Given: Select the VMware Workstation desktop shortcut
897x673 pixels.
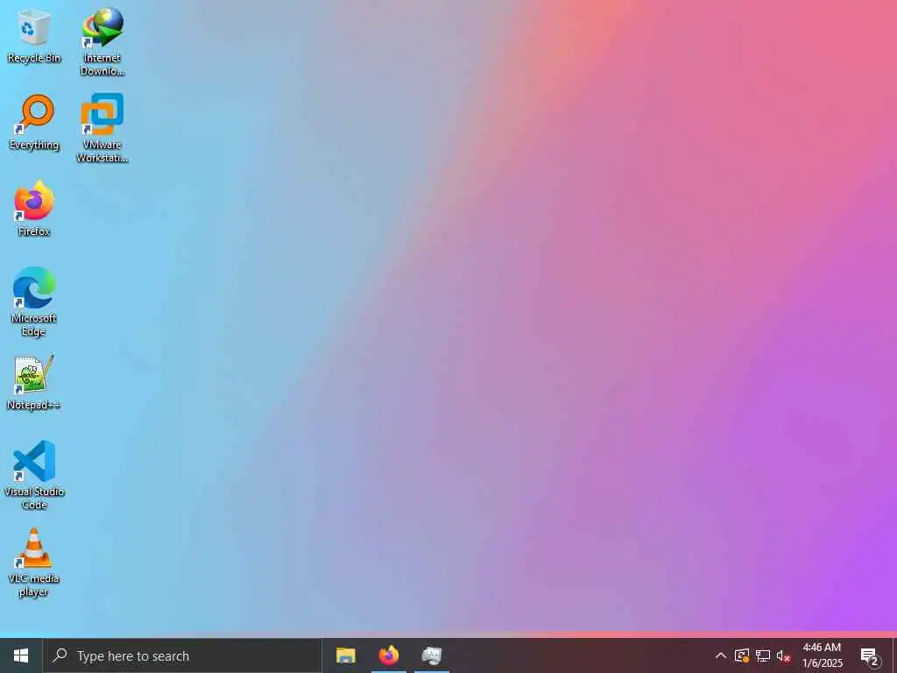Looking at the screenshot, I should pos(102,128).
